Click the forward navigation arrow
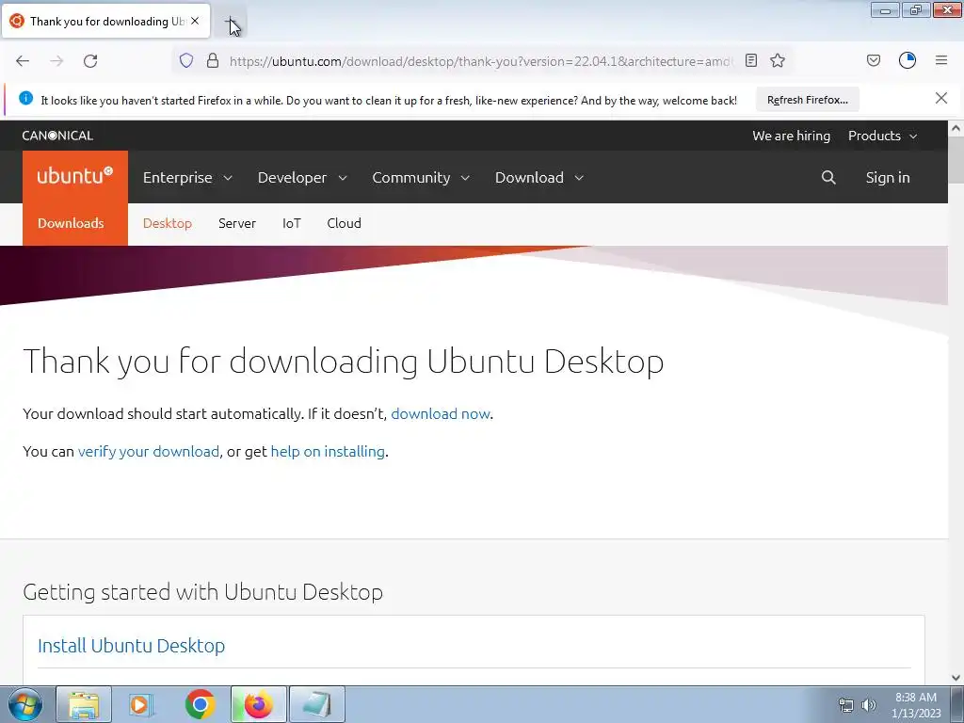 (x=56, y=61)
